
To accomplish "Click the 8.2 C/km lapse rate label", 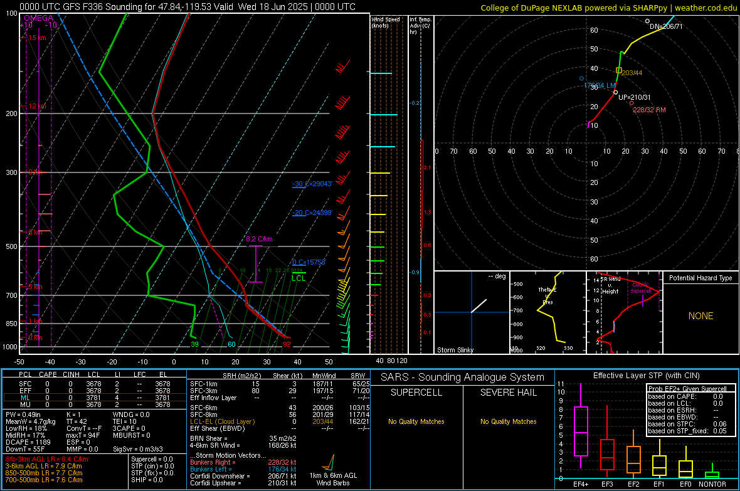I will pos(259,239).
